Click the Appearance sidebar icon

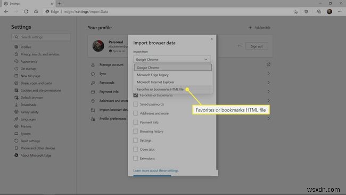point(16,61)
